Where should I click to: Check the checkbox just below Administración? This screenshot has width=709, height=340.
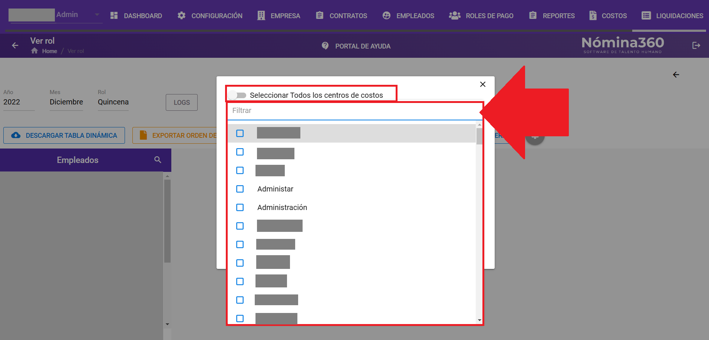(240, 226)
